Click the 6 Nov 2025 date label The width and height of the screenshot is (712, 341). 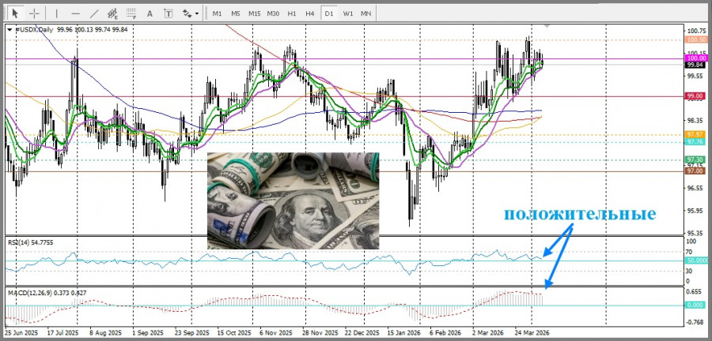(x=277, y=332)
